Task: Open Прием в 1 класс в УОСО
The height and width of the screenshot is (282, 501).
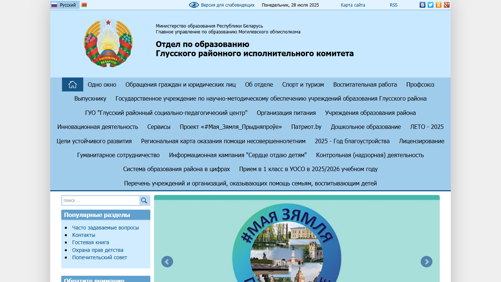Action: pos(308,169)
